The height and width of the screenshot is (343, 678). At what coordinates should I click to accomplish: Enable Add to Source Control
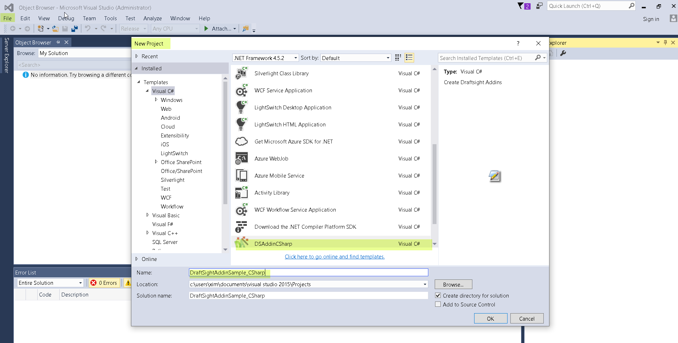click(x=438, y=304)
